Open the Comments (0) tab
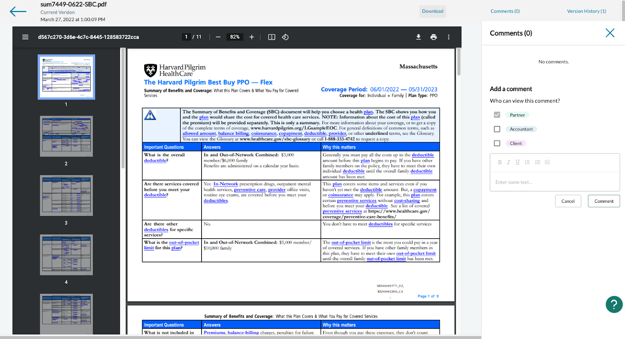625x339 pixels. (x=505, y=11)
